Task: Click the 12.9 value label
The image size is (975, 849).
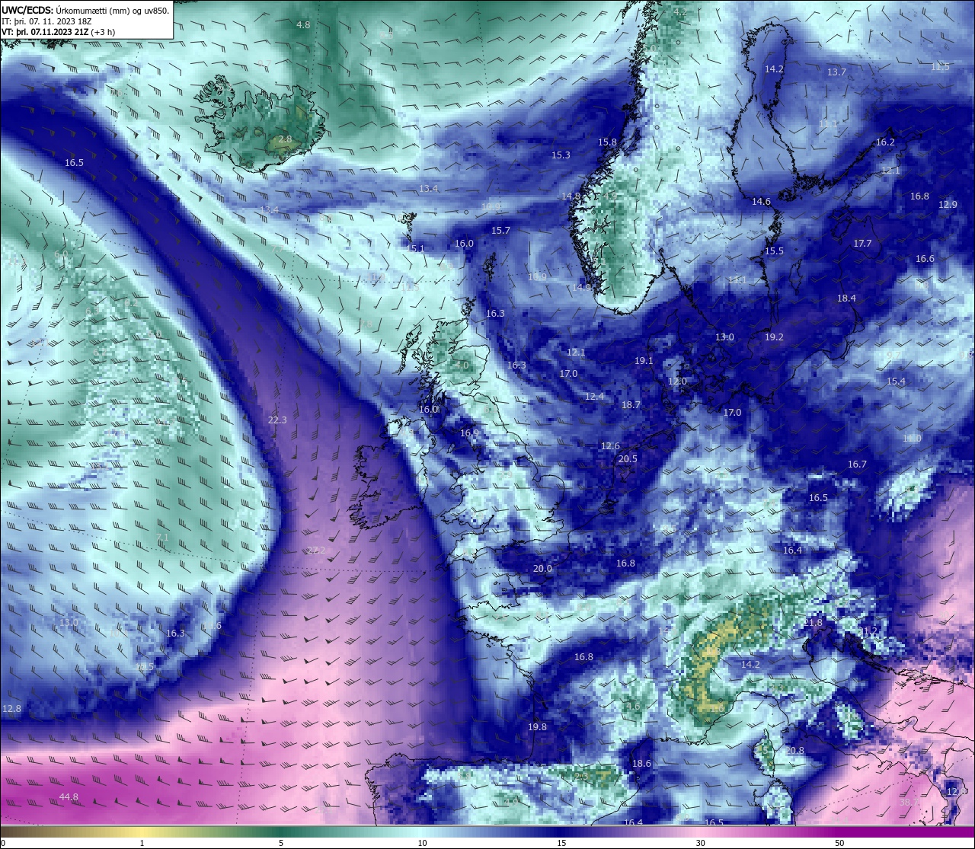Action: coord(948,205)
